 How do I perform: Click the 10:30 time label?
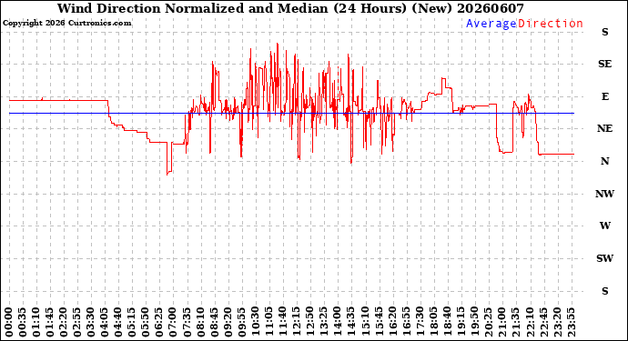[x=255, y=322]
